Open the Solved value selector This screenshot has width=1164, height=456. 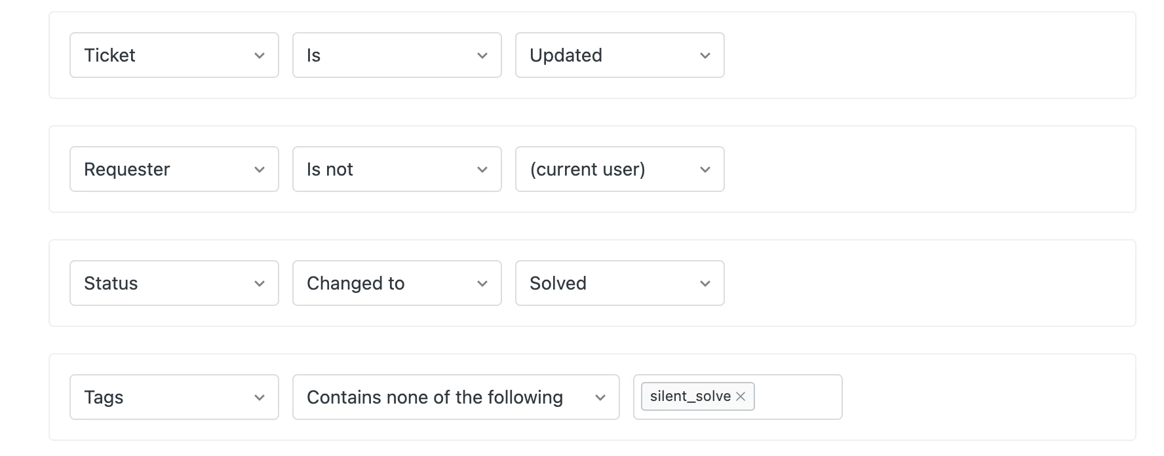tap(619, 283)
